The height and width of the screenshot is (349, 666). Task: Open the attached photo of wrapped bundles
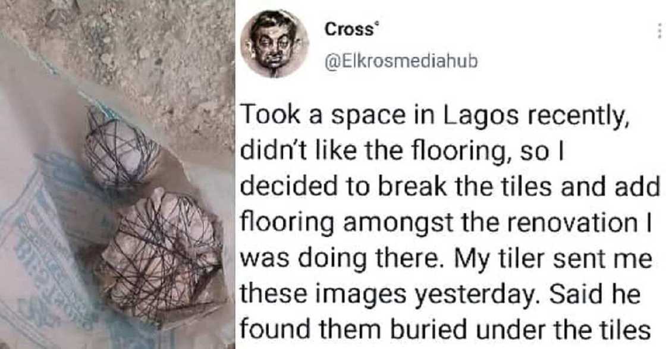117,174
